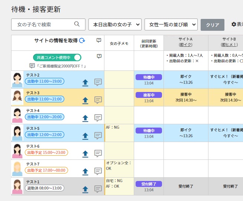
Task: Click the 受付終了 status badge for テスト1
Action: [149, 184]
